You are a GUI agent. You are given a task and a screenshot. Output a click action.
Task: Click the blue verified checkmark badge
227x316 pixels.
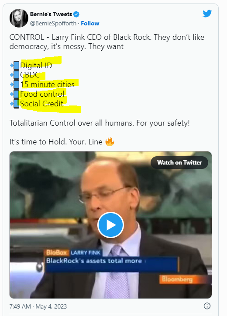click(x=76, y=14)
